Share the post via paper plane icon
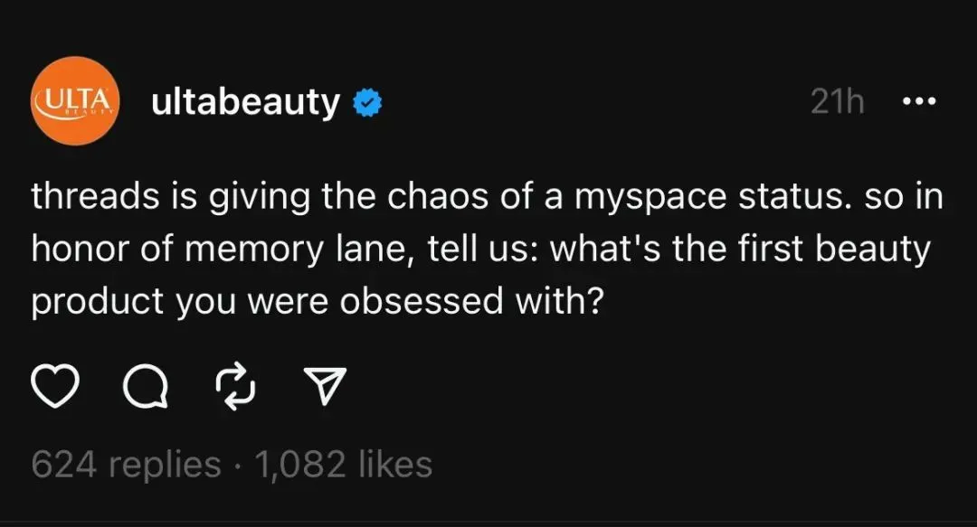This screenshot has height=527, width=977. pyautogui.click(x=324, y=386)
